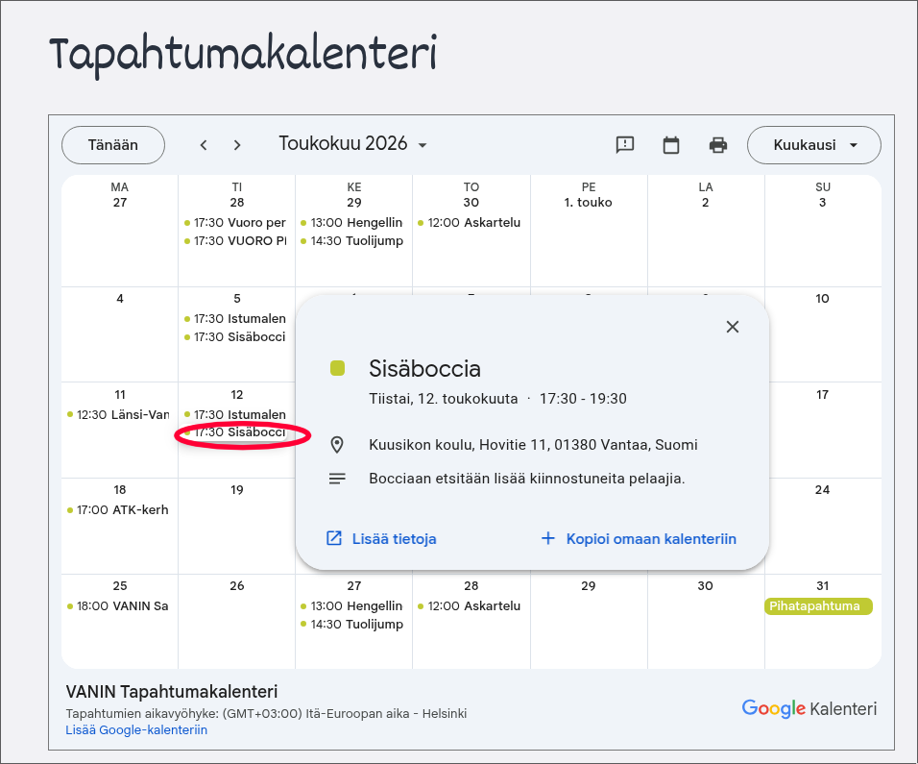Open 18:00 VANIN Sa event
The height and width of the screenshot is (764, 918).
point(118,605)
